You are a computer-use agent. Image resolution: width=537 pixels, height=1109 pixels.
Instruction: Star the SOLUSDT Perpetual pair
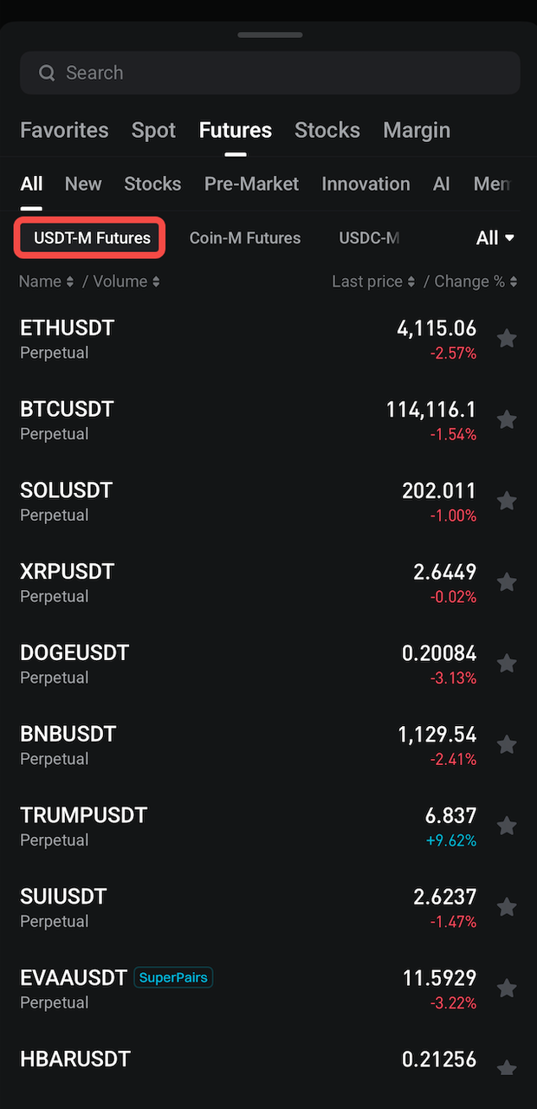pyautogui.click(x=507, y=501)
